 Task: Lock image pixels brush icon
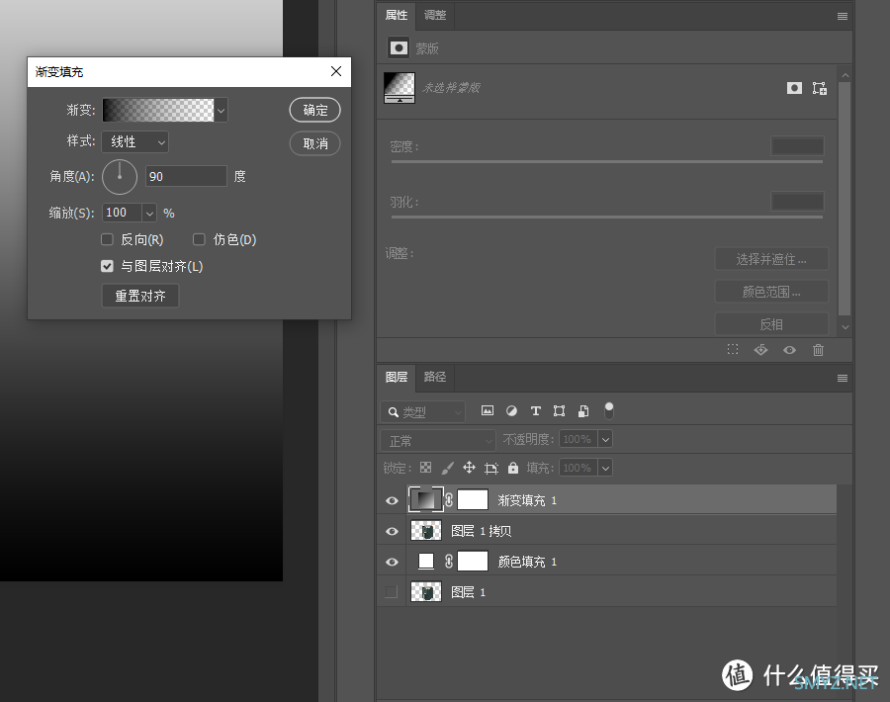point(447,468)
